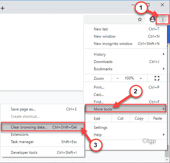Viewport: 170px width, 163px height.
Task: Open the Chrome three-dot menu button
Action: [x=163, y=20]
